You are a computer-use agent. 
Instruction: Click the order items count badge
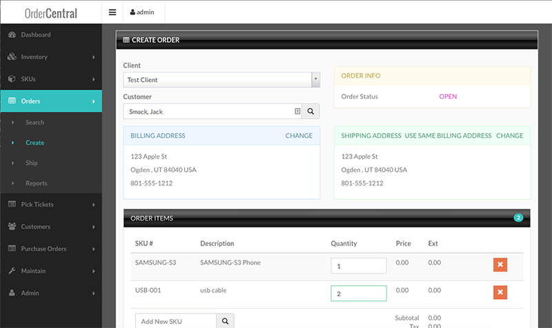(x=518, y=218)
